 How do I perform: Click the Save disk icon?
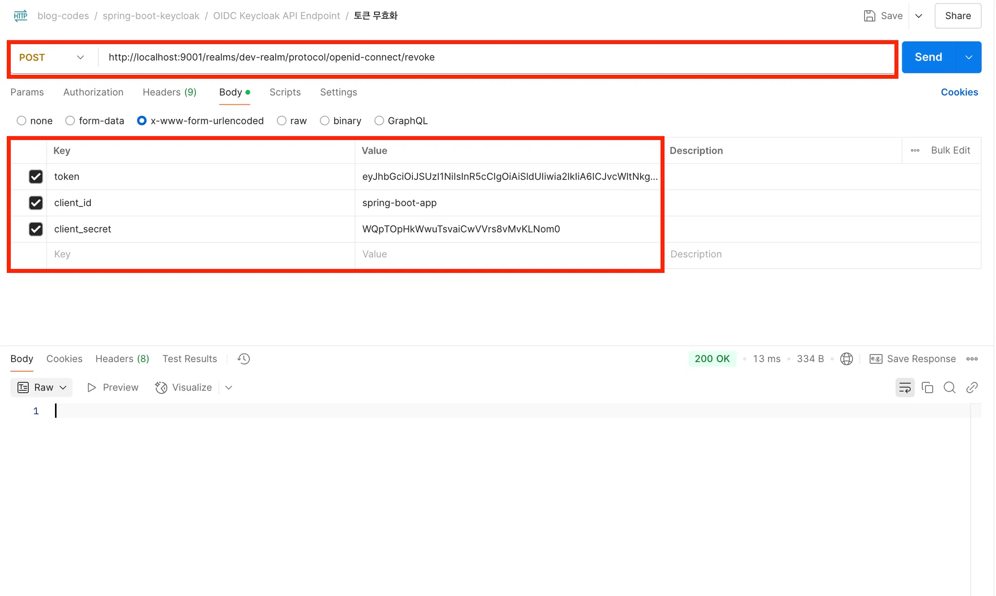coord(870,16)
